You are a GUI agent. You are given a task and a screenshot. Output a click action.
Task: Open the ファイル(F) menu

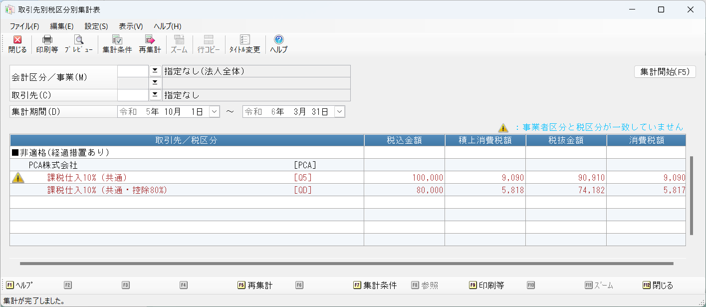[x=24, y=26]
